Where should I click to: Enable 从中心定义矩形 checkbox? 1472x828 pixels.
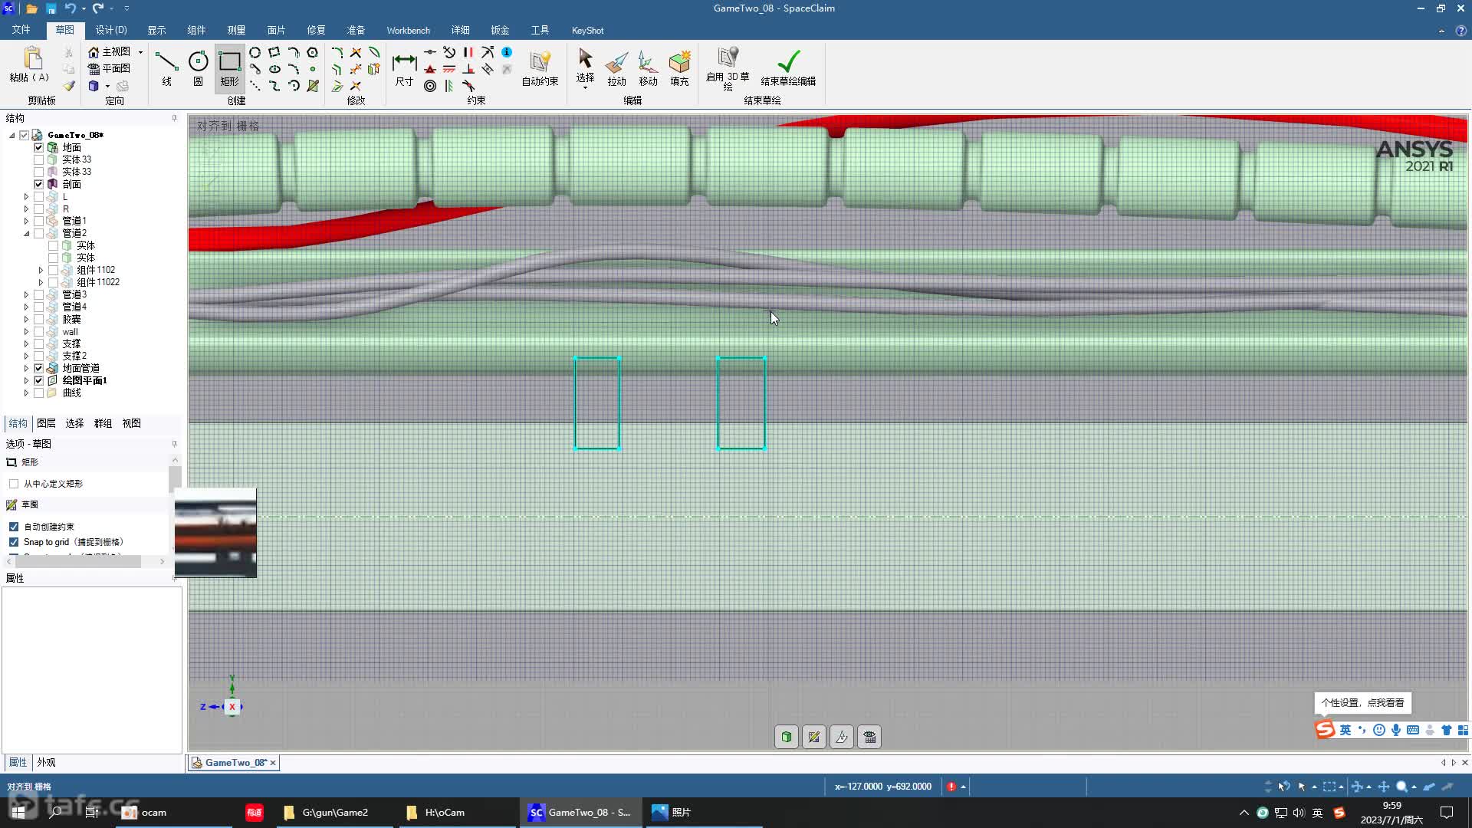point(14,484)
